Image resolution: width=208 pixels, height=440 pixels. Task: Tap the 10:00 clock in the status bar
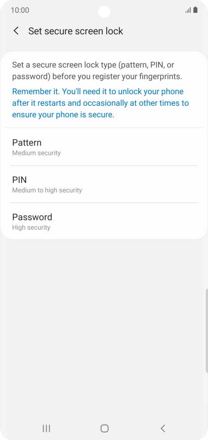[20, 11]
